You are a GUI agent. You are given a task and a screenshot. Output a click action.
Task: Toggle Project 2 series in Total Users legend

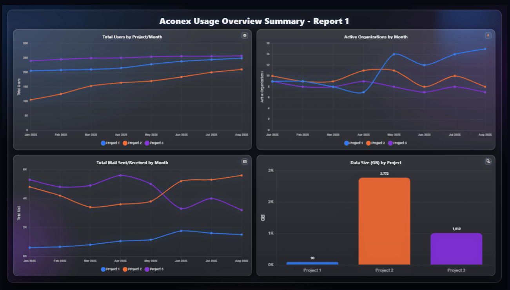point(132,143)
